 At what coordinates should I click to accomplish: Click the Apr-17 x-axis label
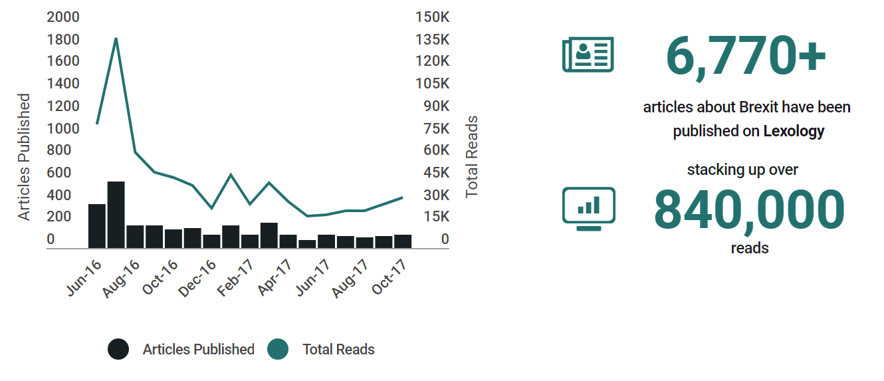coord(274,277)
